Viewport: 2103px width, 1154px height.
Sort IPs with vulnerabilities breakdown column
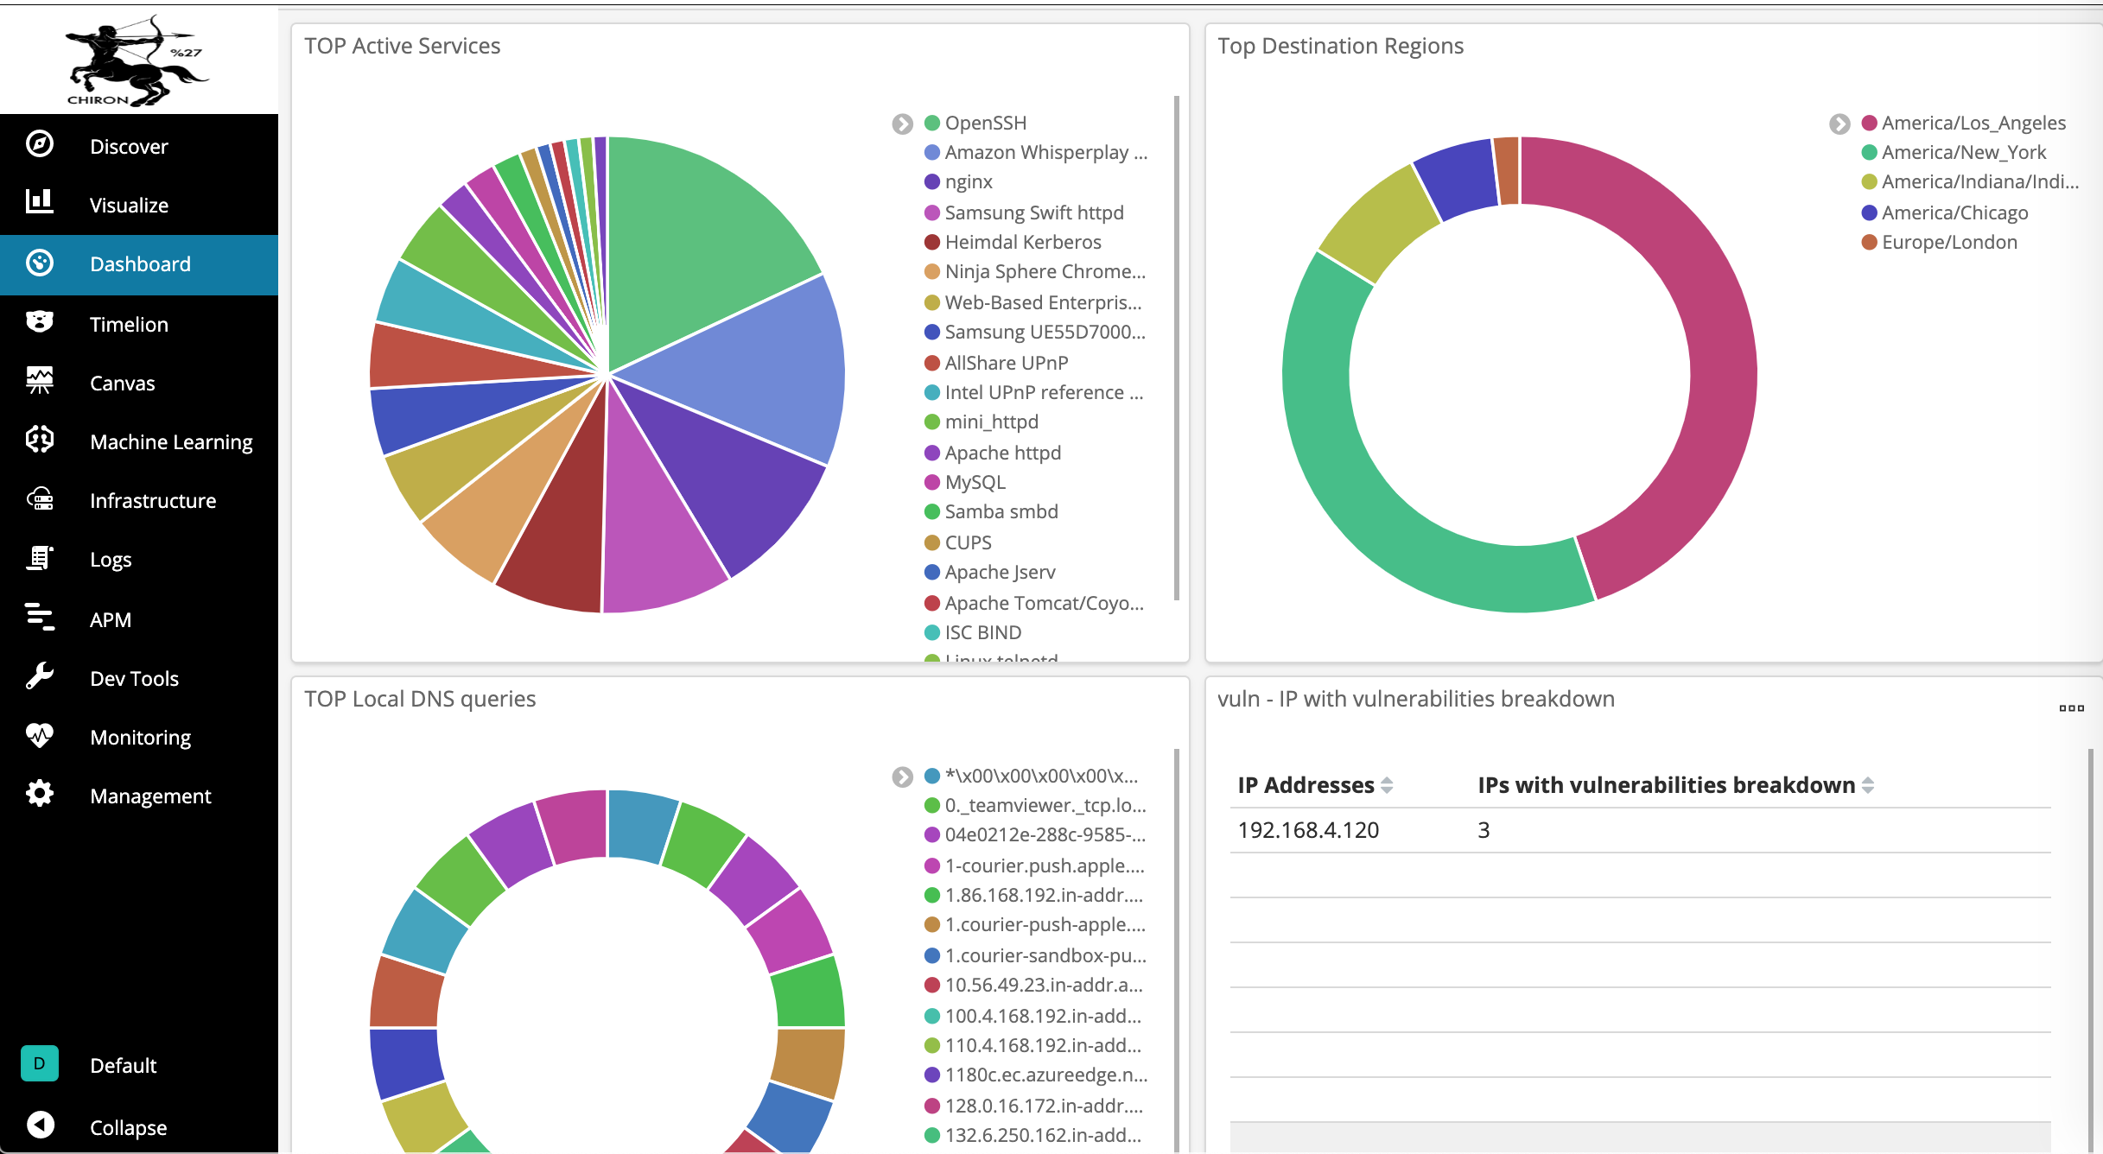(x=1868, y=785)
